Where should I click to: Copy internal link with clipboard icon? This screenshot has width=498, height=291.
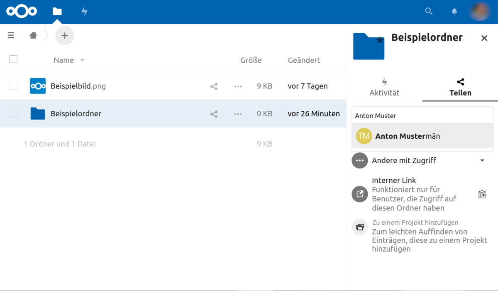point(482,194)
